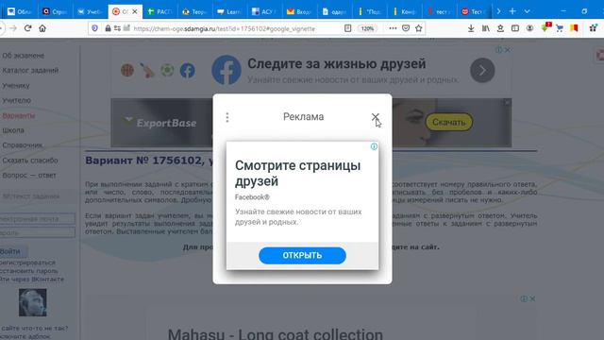The width and height of the screenshot is (604, 340).
Task: Open page actions three-dot menu
Action: point(393,28)
